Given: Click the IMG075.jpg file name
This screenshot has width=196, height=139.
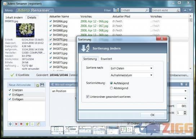Looking at the screenshot, I should coord(60,62).
